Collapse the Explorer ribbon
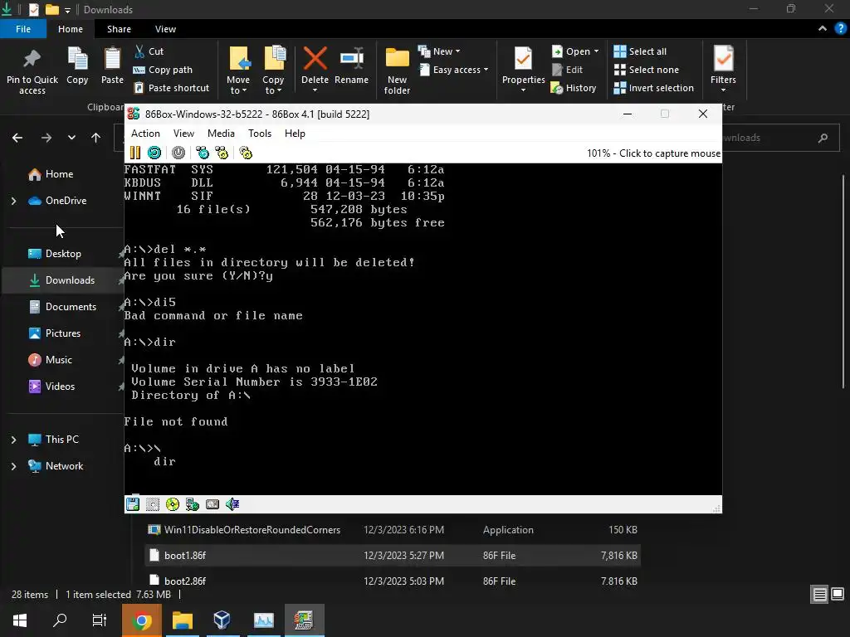Image resolution: width=850 pixels, height=637 pixels. pos(823,29)
